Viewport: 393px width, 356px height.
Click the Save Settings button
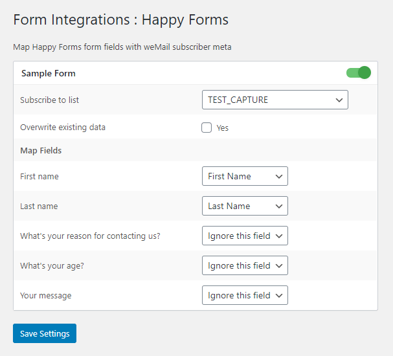45,333
